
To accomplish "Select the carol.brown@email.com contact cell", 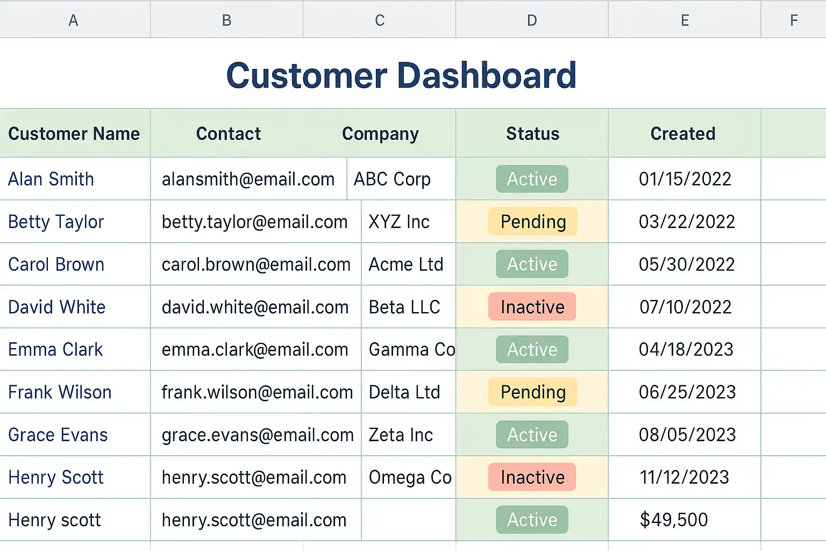I will pyautogui.click(x=256, y=264).
